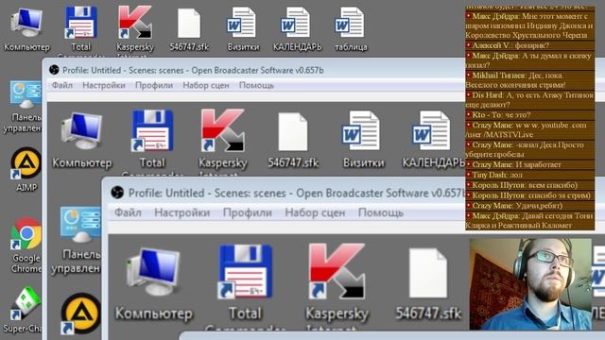Click the chat message about Тони Старка
The image size is (605, 340).
(x=529, y=220)
